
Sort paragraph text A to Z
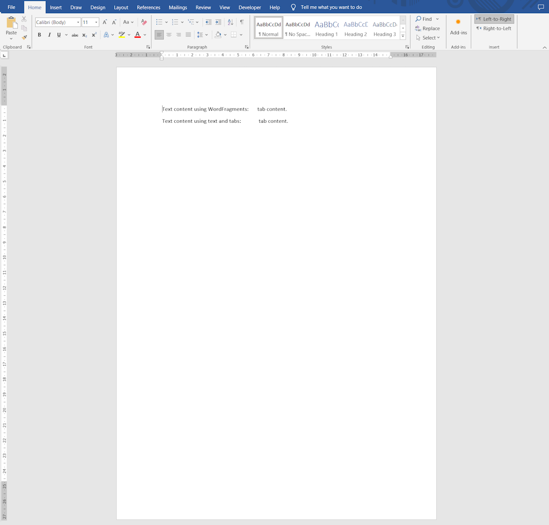pos(230,22)
